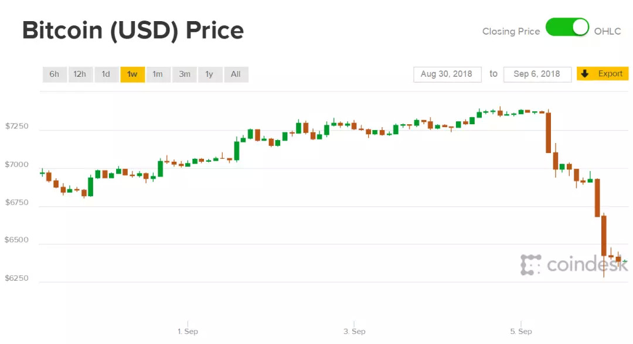633x344 pixels.
Task: Switch to the 12h time range
Action: tap(80, 74)
